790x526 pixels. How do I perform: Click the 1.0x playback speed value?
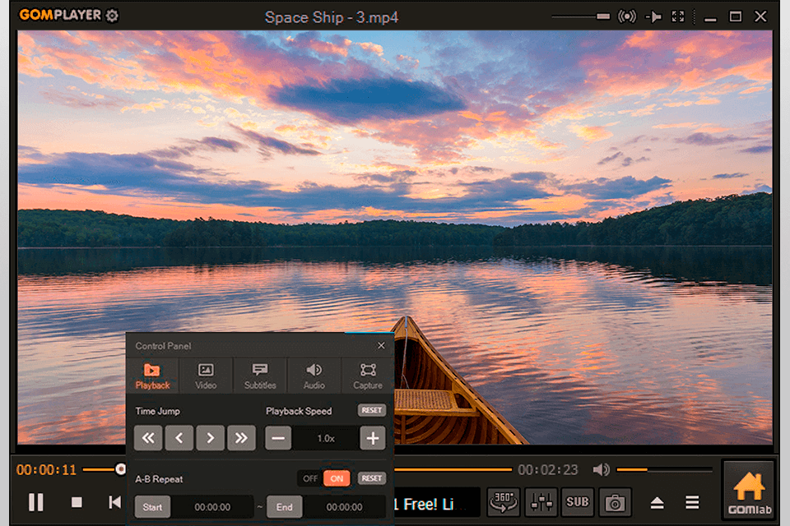(x=326, y=438)
